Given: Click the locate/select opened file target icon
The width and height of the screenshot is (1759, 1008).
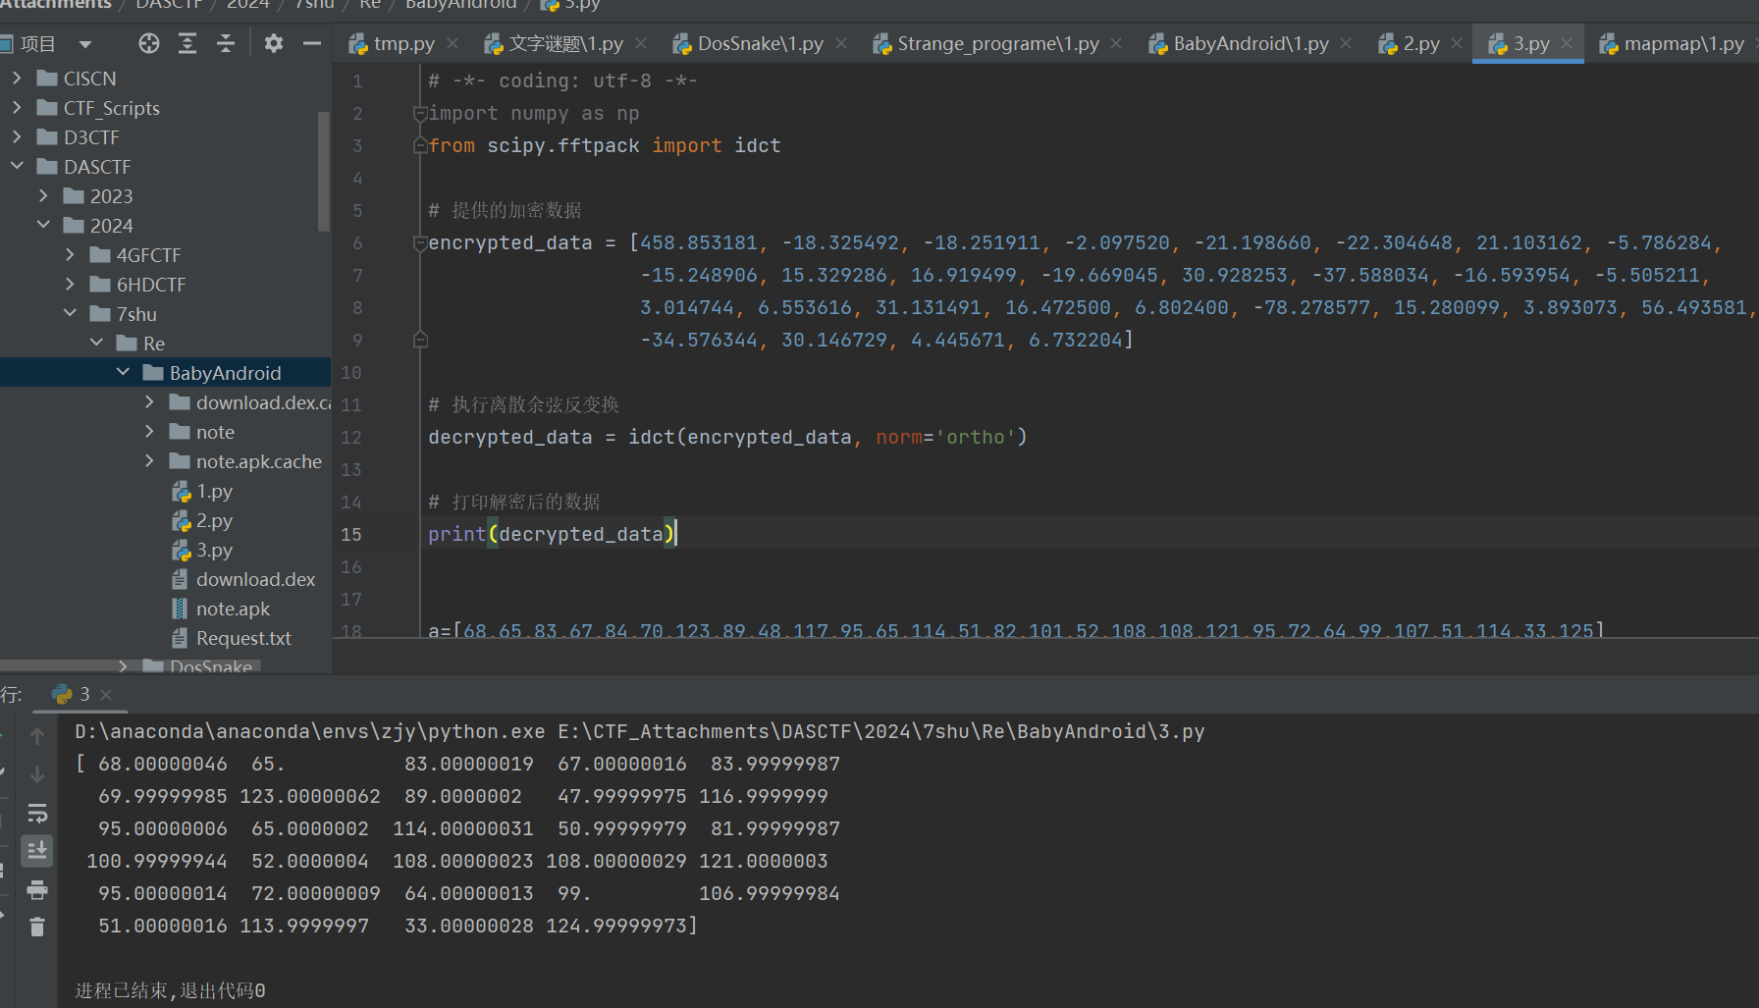Looking at the screenshot, I should (149, 43).
